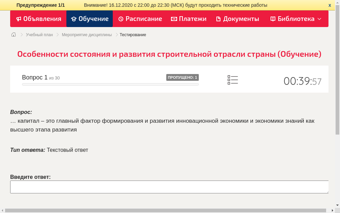Open the Мероприятие дисциплины breadcrumb link

86,34
